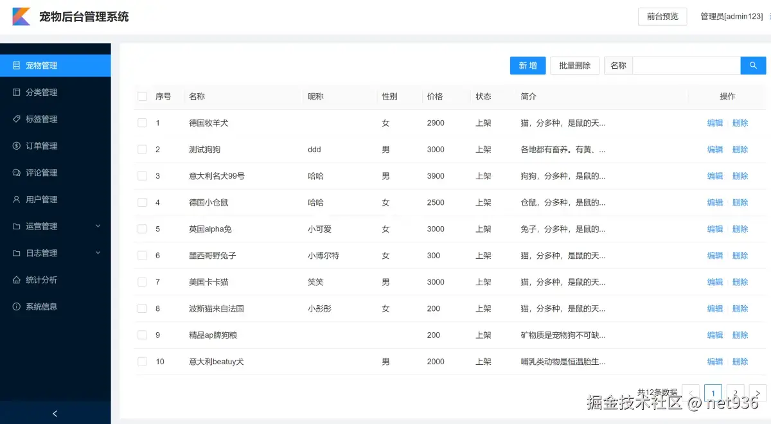The image size is (771, 424).
Task: Click the 评论管理 comment icon
Action: point(17,173)
